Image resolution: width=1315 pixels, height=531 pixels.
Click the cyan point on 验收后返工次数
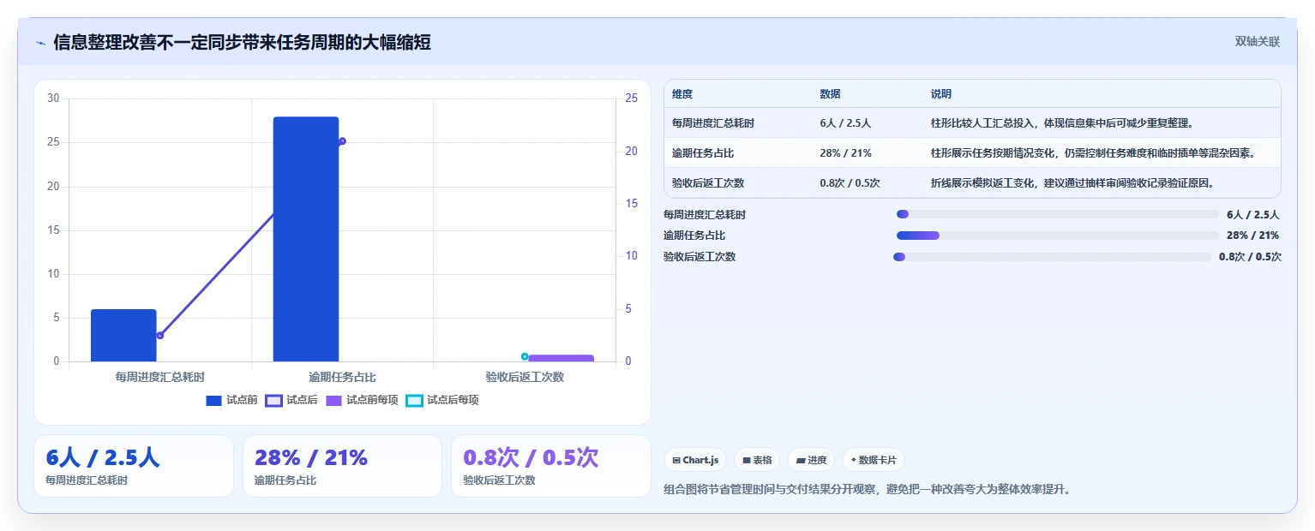pyautogui.click(x=525, y=356)
